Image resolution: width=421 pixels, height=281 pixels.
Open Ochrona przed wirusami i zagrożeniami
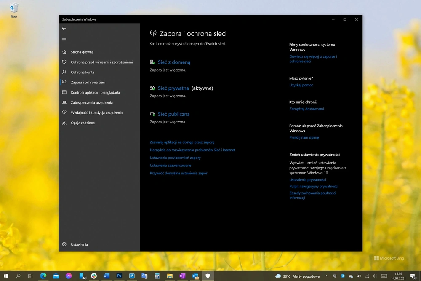pyautogui.click(x=101, y=62)
